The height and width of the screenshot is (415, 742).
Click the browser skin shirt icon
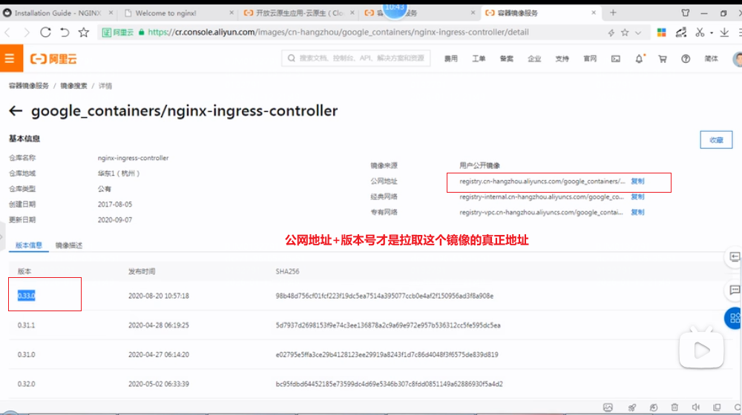[685, 13]
